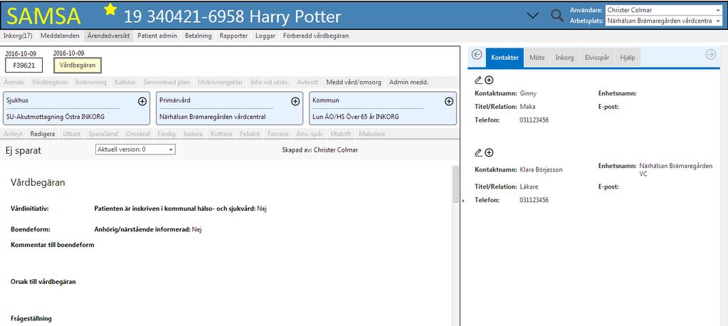Viewport: 728px width, 326px height.
Task: Click the yellow star favorite icon
Action: pos(110,9)
